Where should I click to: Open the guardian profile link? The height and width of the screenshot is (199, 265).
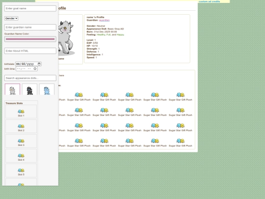click(104, 20)
